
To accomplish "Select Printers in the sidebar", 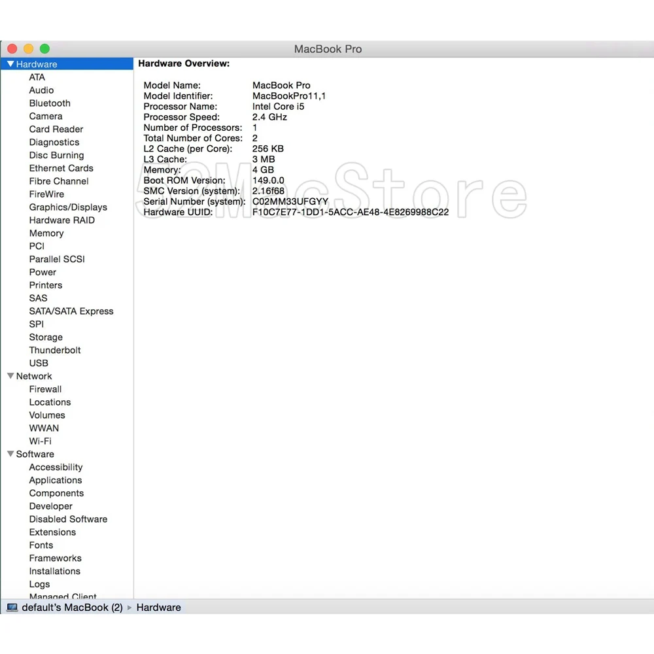I will coord(46,285).
